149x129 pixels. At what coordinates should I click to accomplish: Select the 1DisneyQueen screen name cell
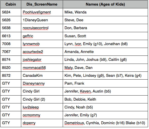(42, 20)
